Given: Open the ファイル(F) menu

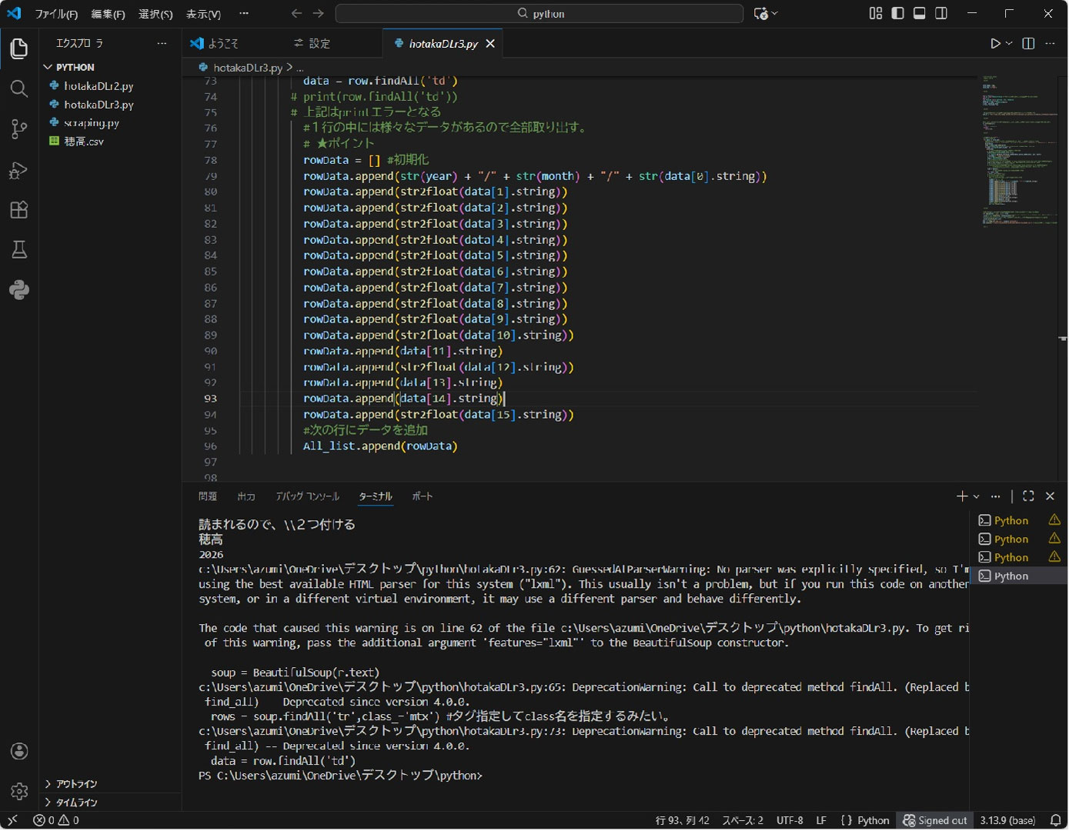Looking at the screenshot, I should [56, 14].
